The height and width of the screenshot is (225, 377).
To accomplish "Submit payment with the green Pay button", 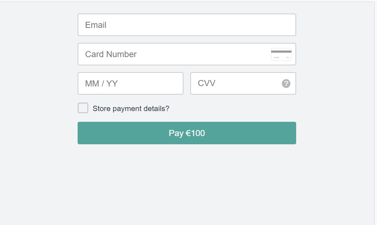I will (x=187, y=133).
